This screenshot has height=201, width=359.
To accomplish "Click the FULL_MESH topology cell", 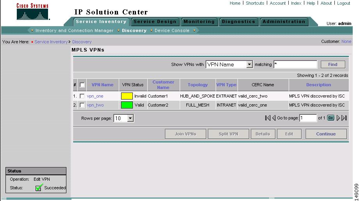I will tap(198, 105).
